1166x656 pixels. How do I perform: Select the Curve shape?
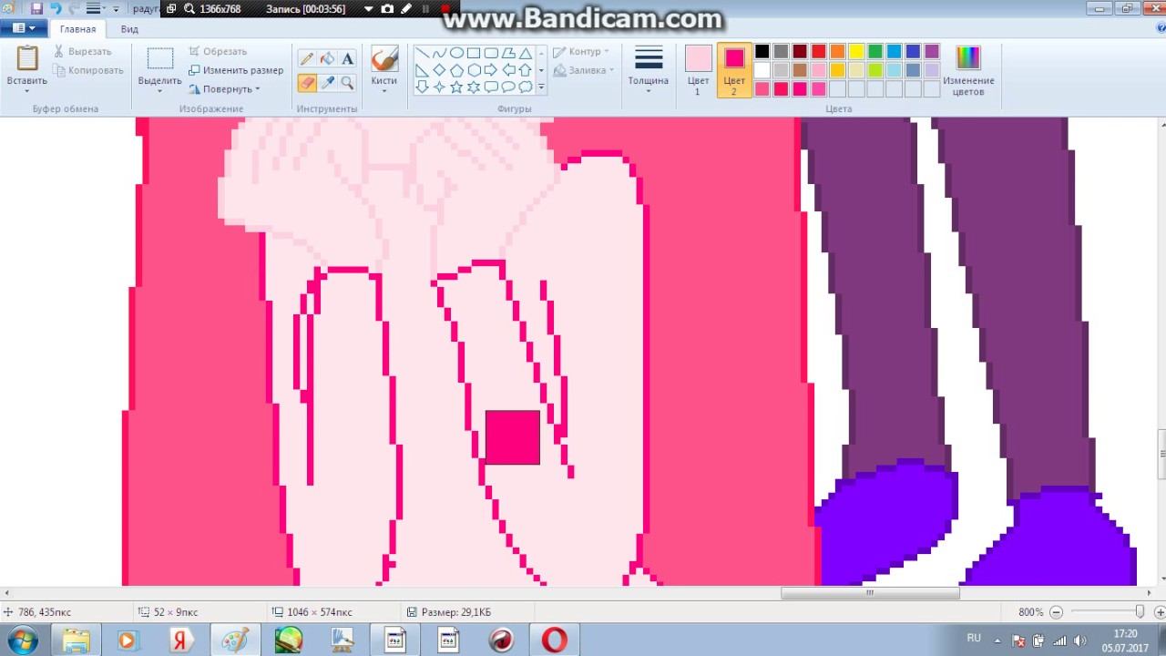pyautogui.click(x=439, y=53)
